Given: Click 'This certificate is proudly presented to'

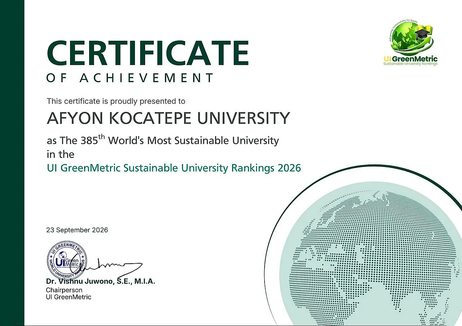Looking at the screenshot, I should coord(116,101).
